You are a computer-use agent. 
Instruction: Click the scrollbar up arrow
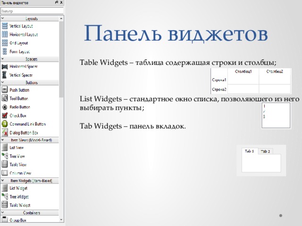(61, 18)
